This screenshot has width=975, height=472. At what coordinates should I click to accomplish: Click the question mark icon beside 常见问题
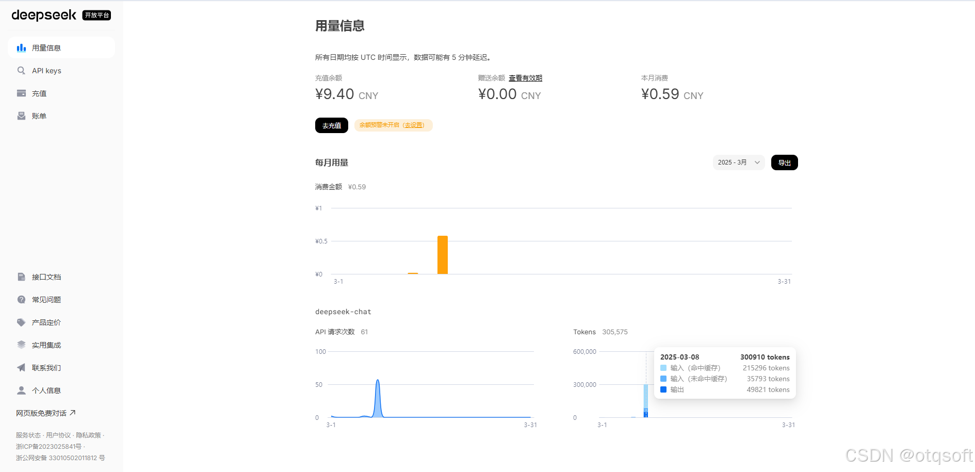[21, 300]
